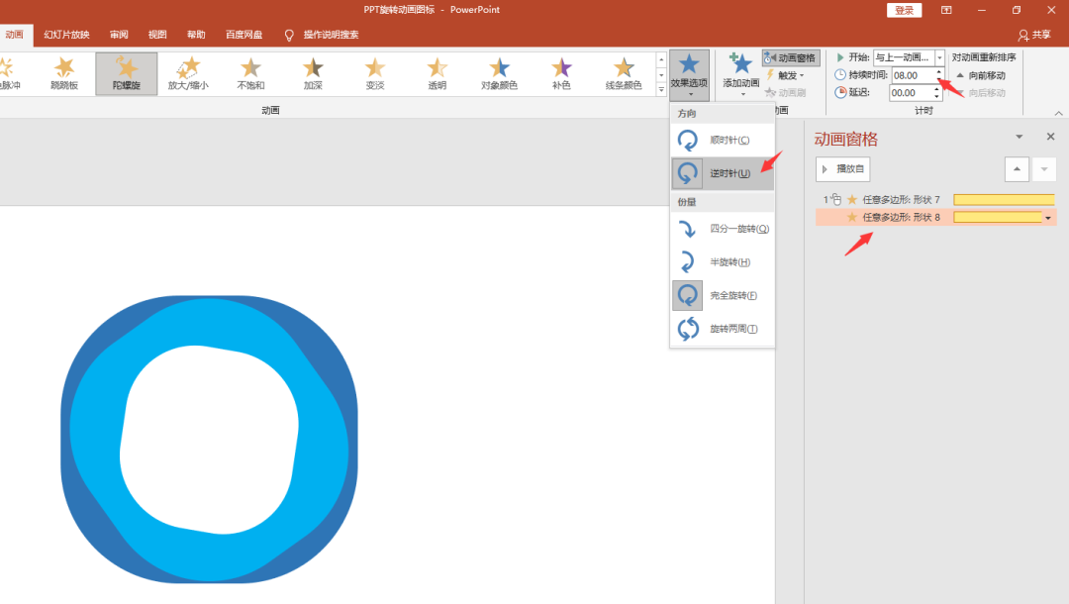This screenshot has width=1069, height=604.
Task: Open the 效果选项 effect options button
Action: click(689, 74)
